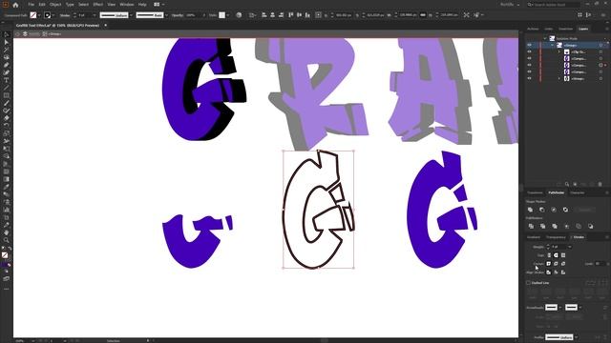The height and width of the screenshot is (343, 611).
Task: Click Expand button in Pathfinder panel
Action: [x=584, y=210]
